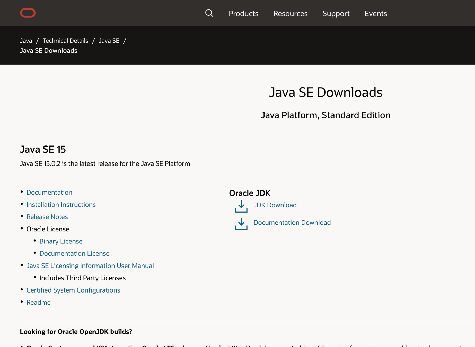This screenshot has height=347, width=475.
Task: Open the search magnifier icon
Action: 209,13
